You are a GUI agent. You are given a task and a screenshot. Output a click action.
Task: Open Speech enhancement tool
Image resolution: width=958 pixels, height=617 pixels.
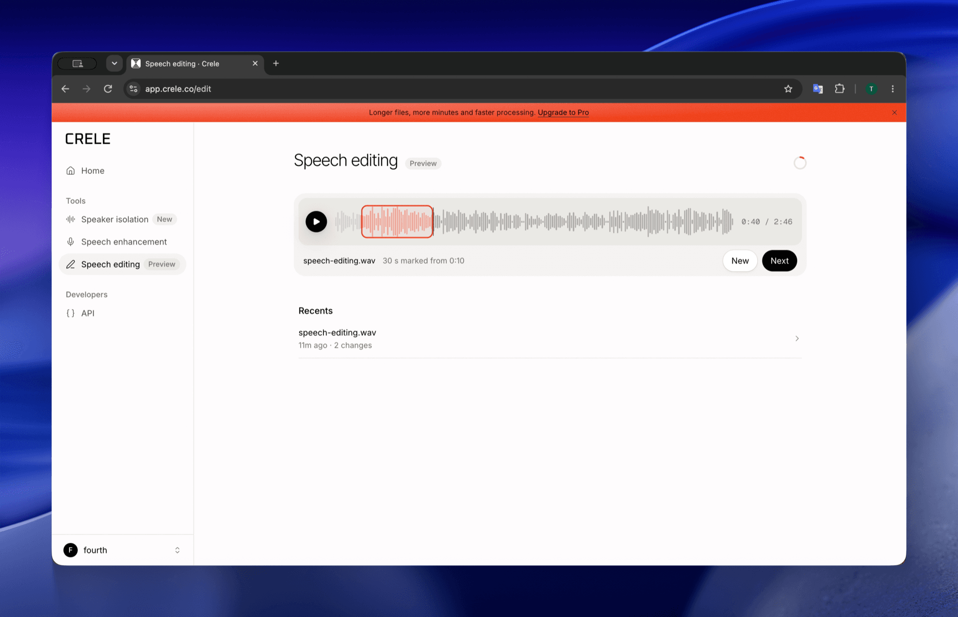click(x=122, y=242)
